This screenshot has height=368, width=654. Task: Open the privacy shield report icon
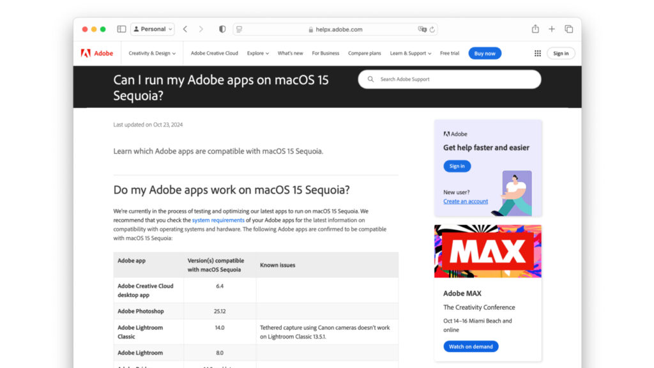pos(222,29)
